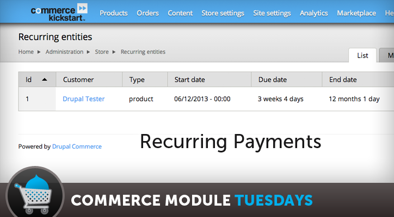The width and height of the screenshot is (394, 217).
Task: Click end date '12 months 1 day'
Action: [x=354, y=99]
